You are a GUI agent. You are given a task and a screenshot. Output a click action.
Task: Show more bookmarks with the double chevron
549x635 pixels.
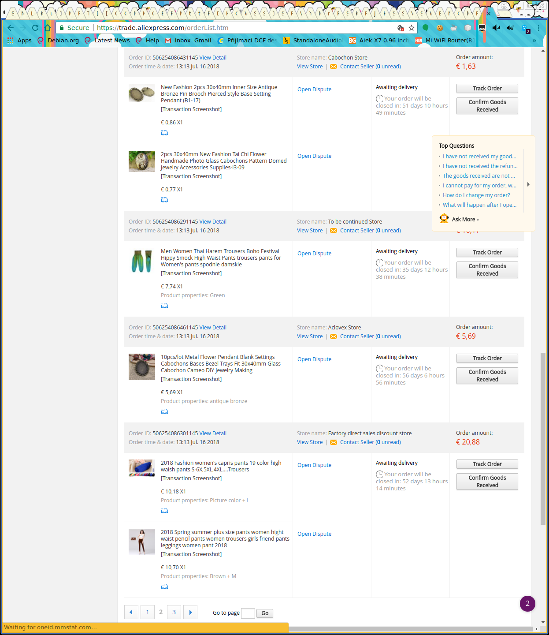(x=534, y=40)
